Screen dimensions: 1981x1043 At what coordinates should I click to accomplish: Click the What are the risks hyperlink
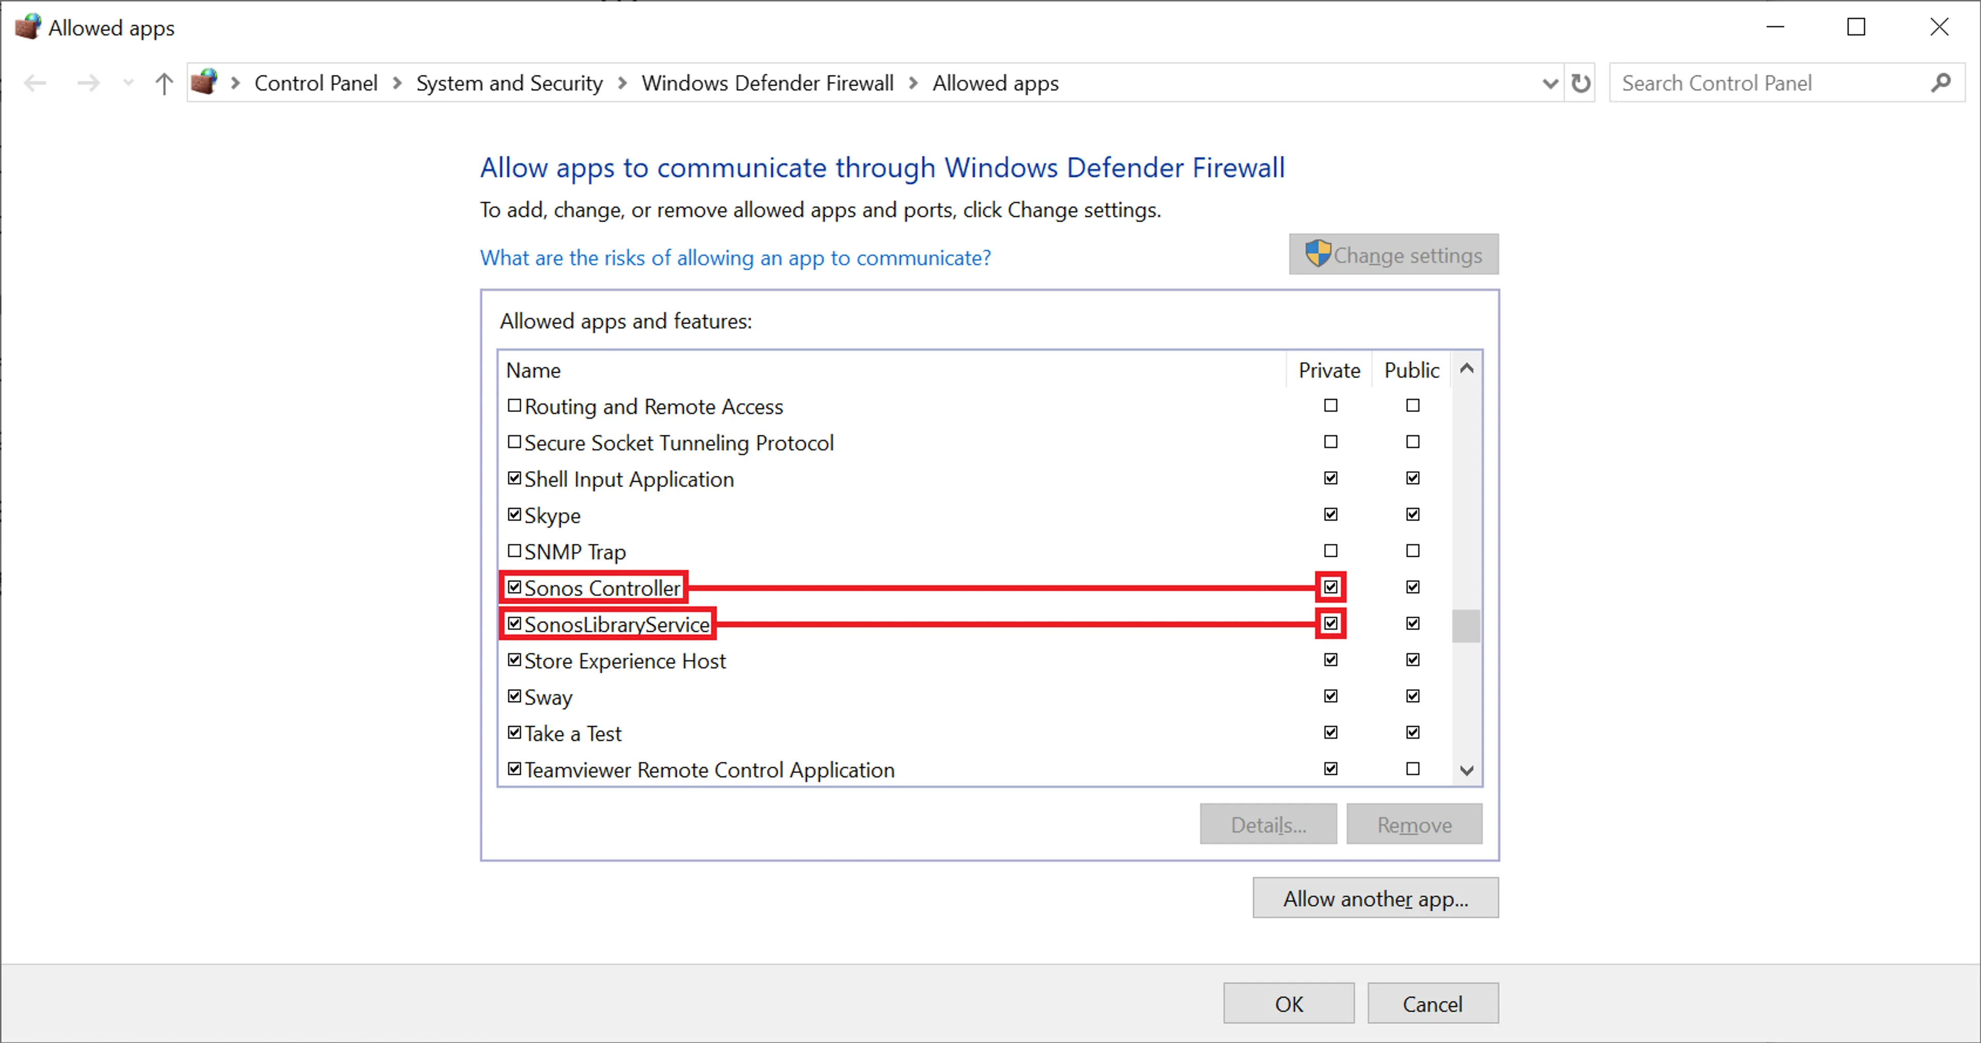point(736,258)
